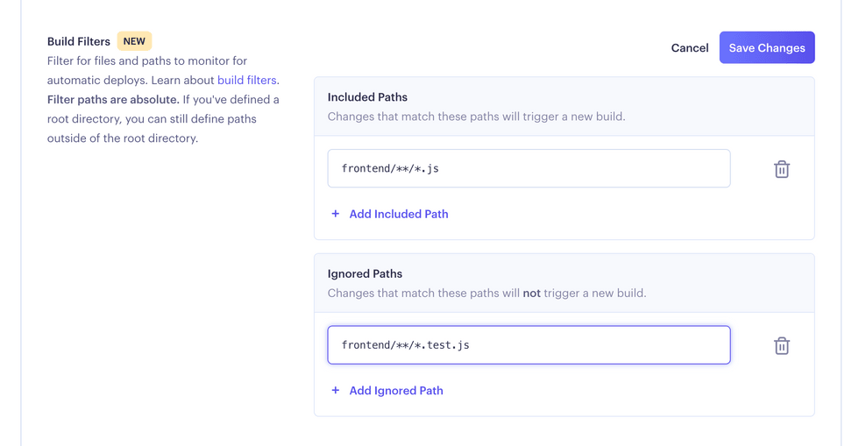Viewport: 859px width, 446px height.
Task: Click the plus icon beside Add Included Path
Action: 335,214
